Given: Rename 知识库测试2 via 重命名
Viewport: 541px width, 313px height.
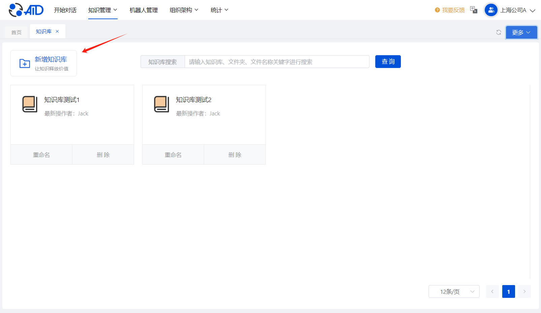Looking at the screenshot, I should point(173,154).
